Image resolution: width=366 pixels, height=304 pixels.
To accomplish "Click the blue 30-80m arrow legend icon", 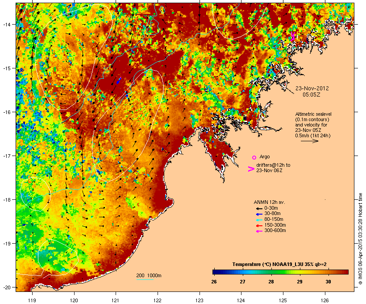I will click(259, 214).
